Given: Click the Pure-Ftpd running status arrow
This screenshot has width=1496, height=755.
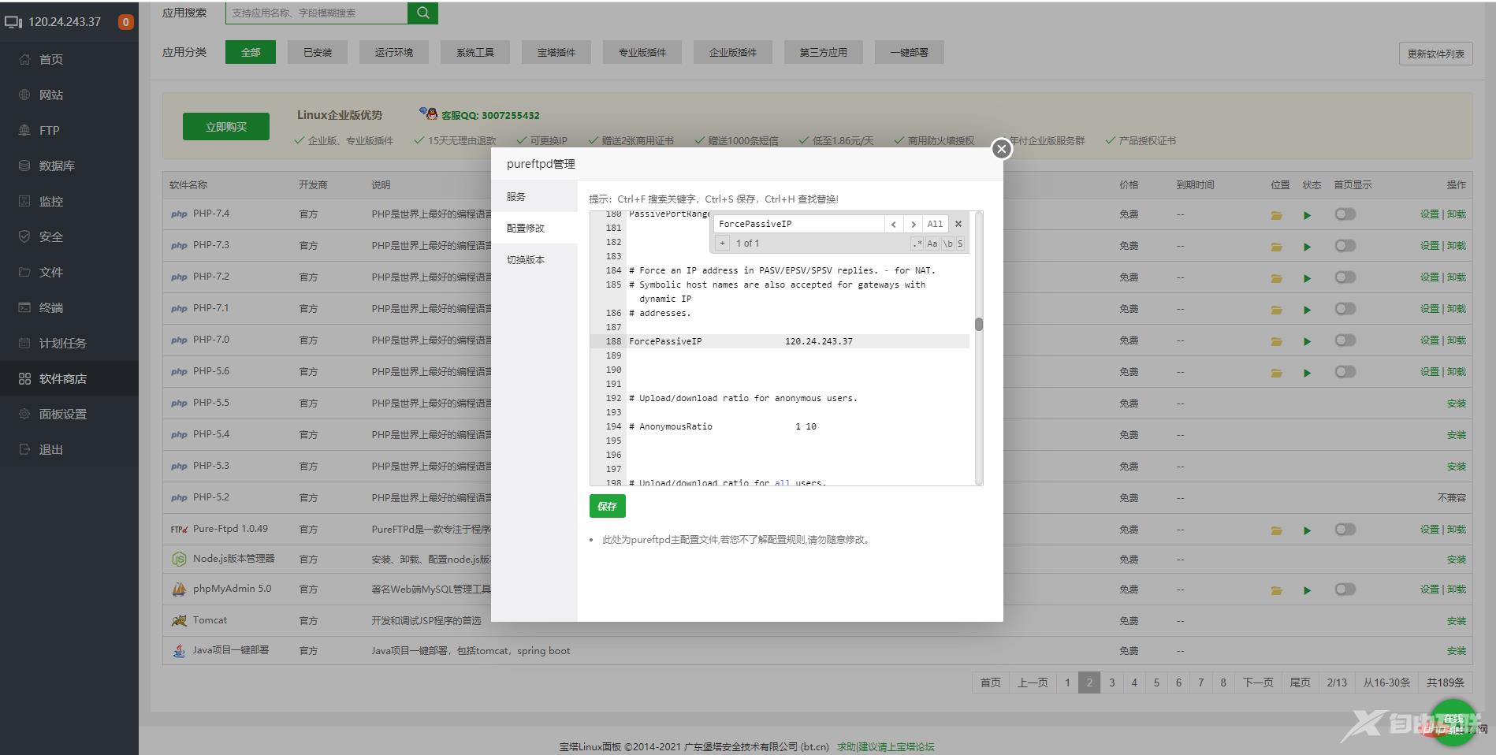Looking at the screenshot, I should pos(1307,530).
